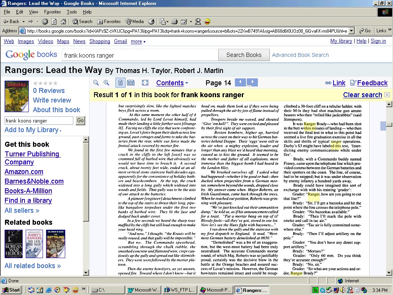Open the View menu
This screenshot has width=393, height=295.
[34, 12]
